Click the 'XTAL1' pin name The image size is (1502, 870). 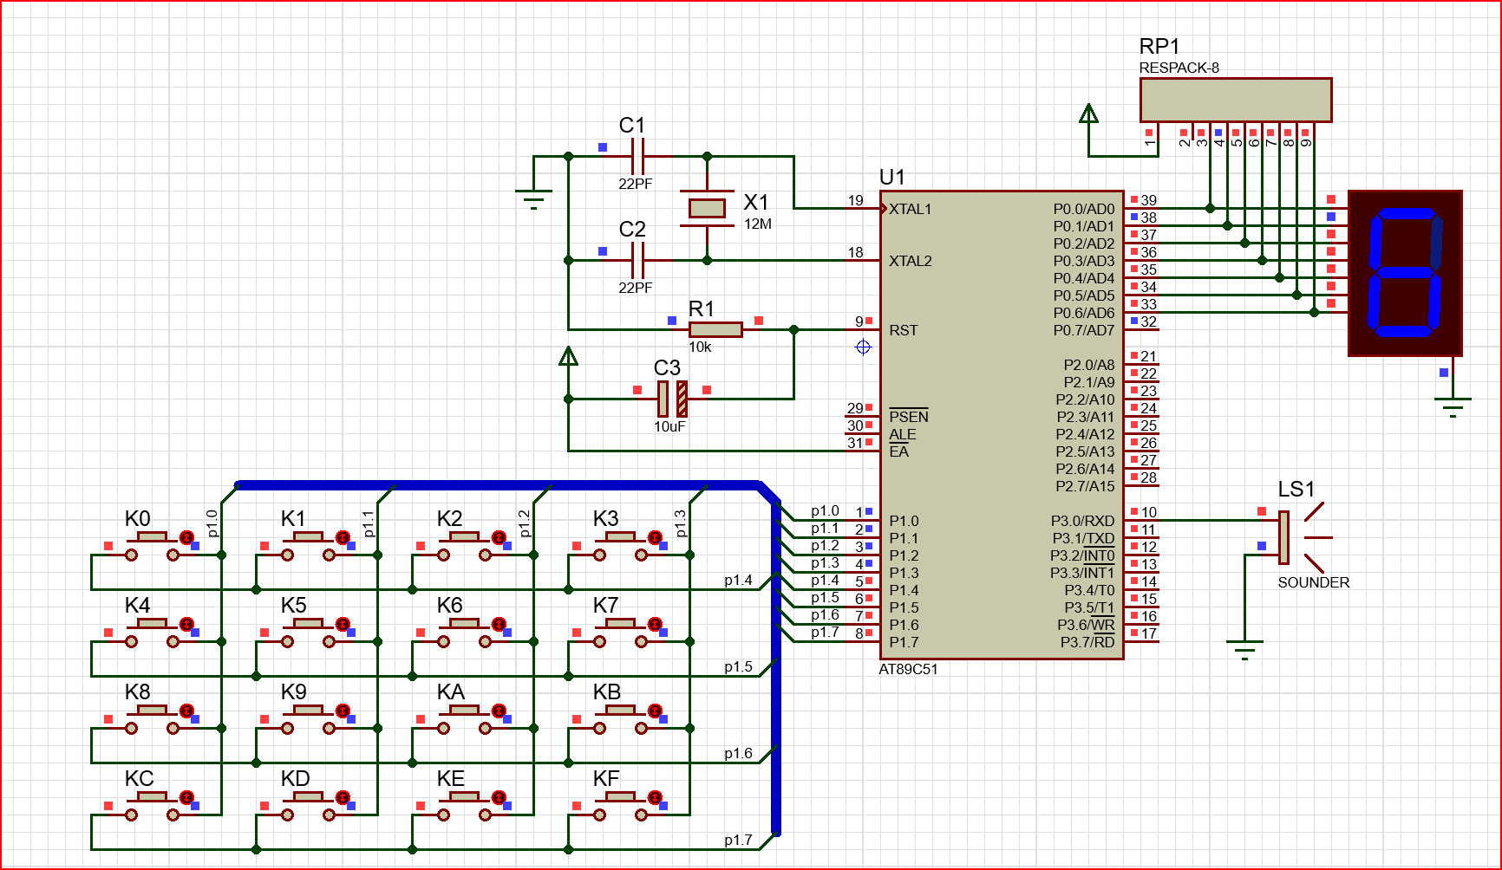pos(910,209)
